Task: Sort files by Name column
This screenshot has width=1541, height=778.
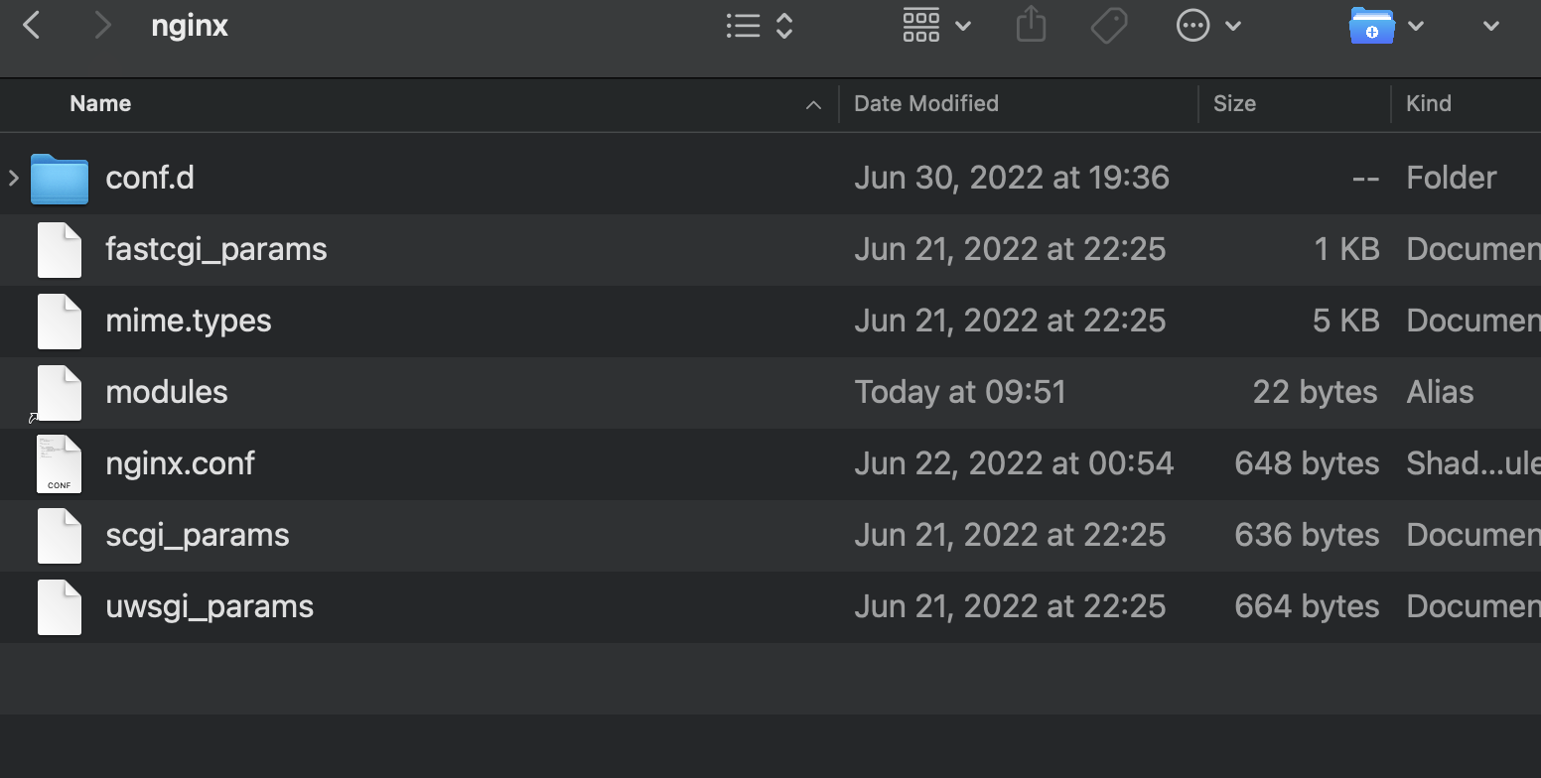Action: (x=100, y=104)
